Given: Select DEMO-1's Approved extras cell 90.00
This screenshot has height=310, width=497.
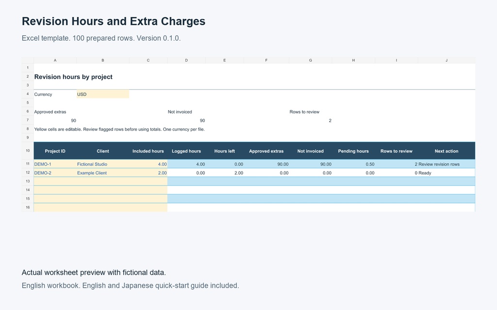Looking at the screenshot, I should coord(266,164).
